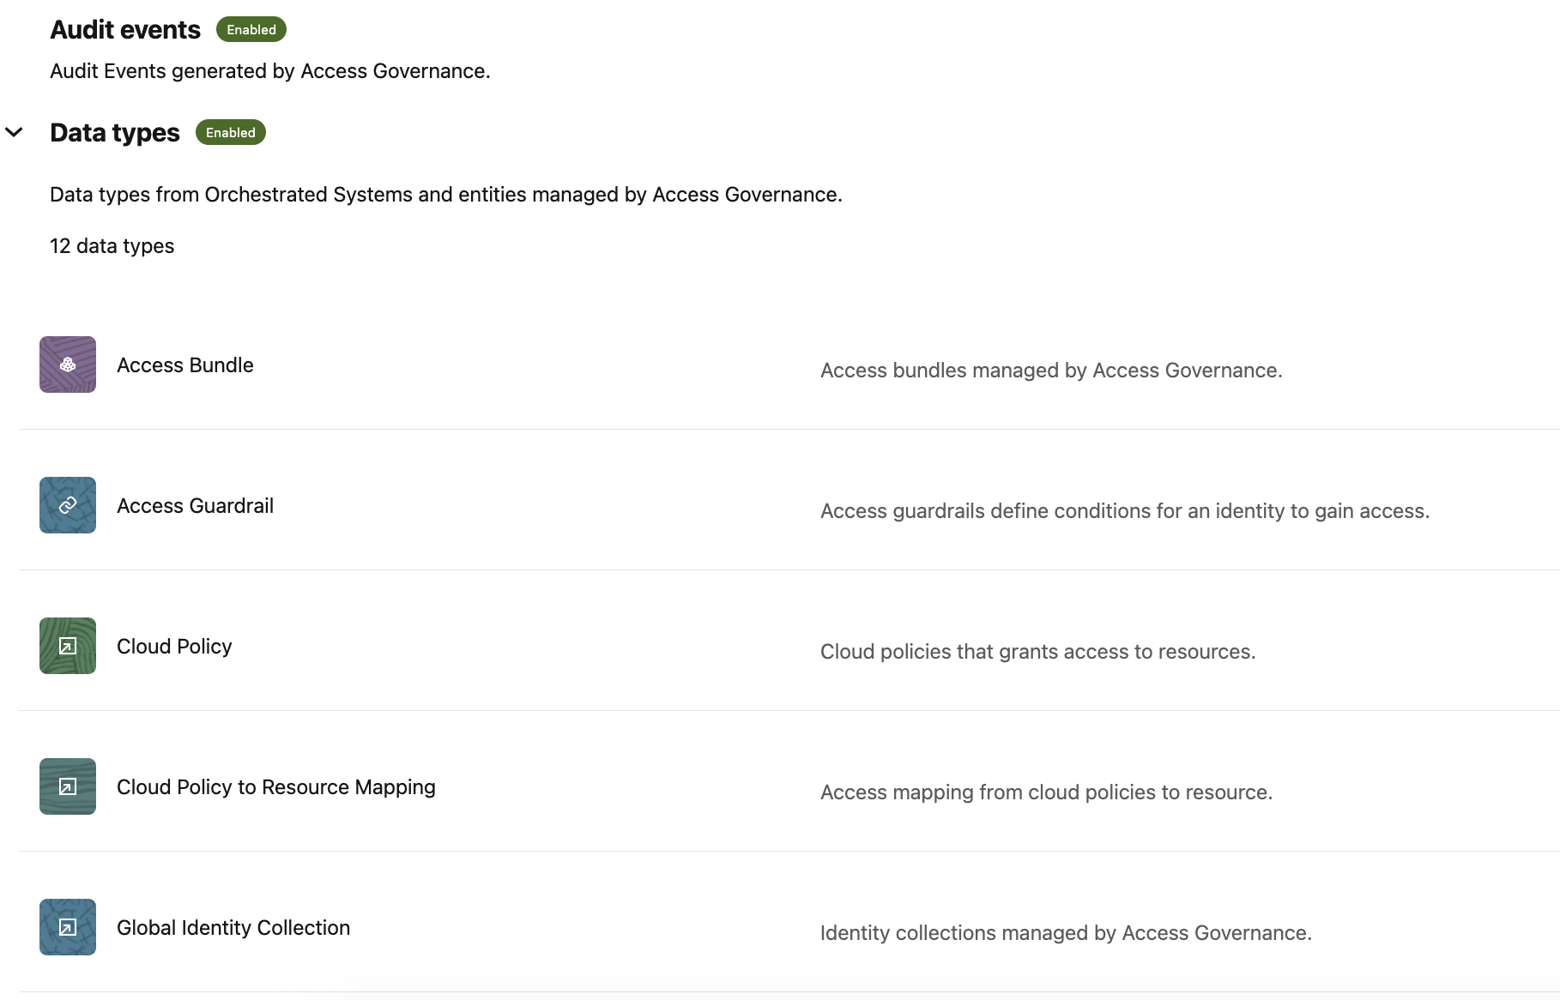Click the 'Cloud policies that grants access' description
The width and height of the screenshot is (1560, 1000).
(1037, 652)
